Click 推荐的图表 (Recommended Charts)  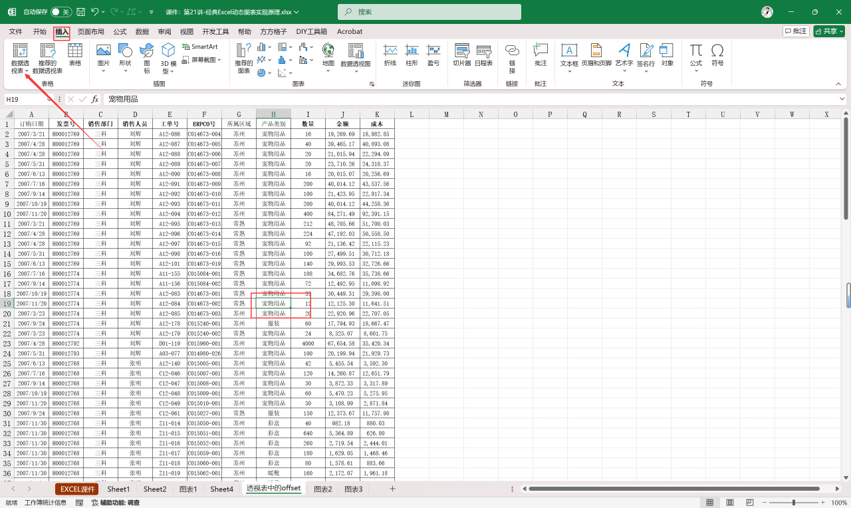coord(244,58)
